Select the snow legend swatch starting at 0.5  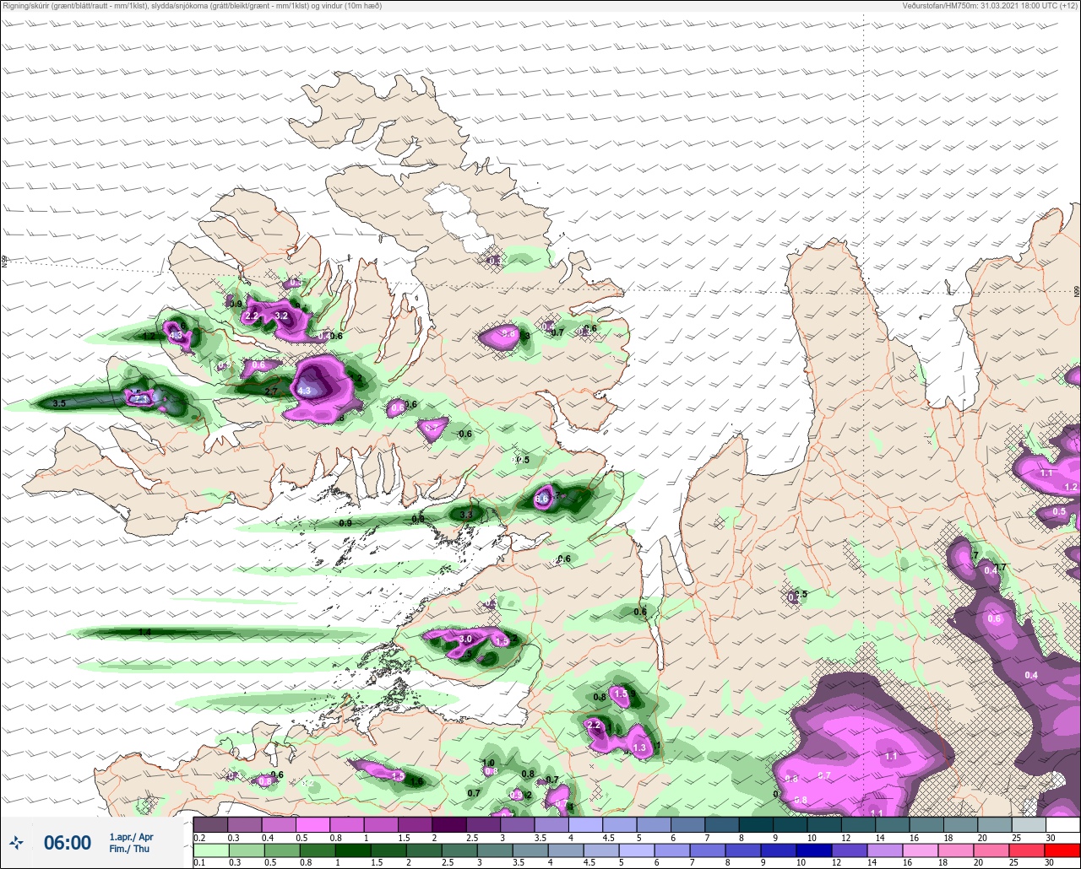pyautogui.click(x=312, y=824)
